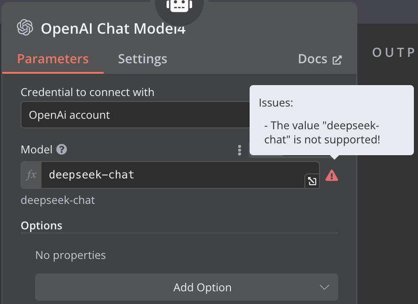The height and width of the screenshot is (304, 418).
Task: Open the three-dot Model options menu
Action: [x=240, y=150]
